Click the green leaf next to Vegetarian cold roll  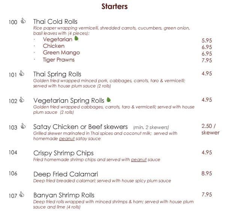point(76,38)
